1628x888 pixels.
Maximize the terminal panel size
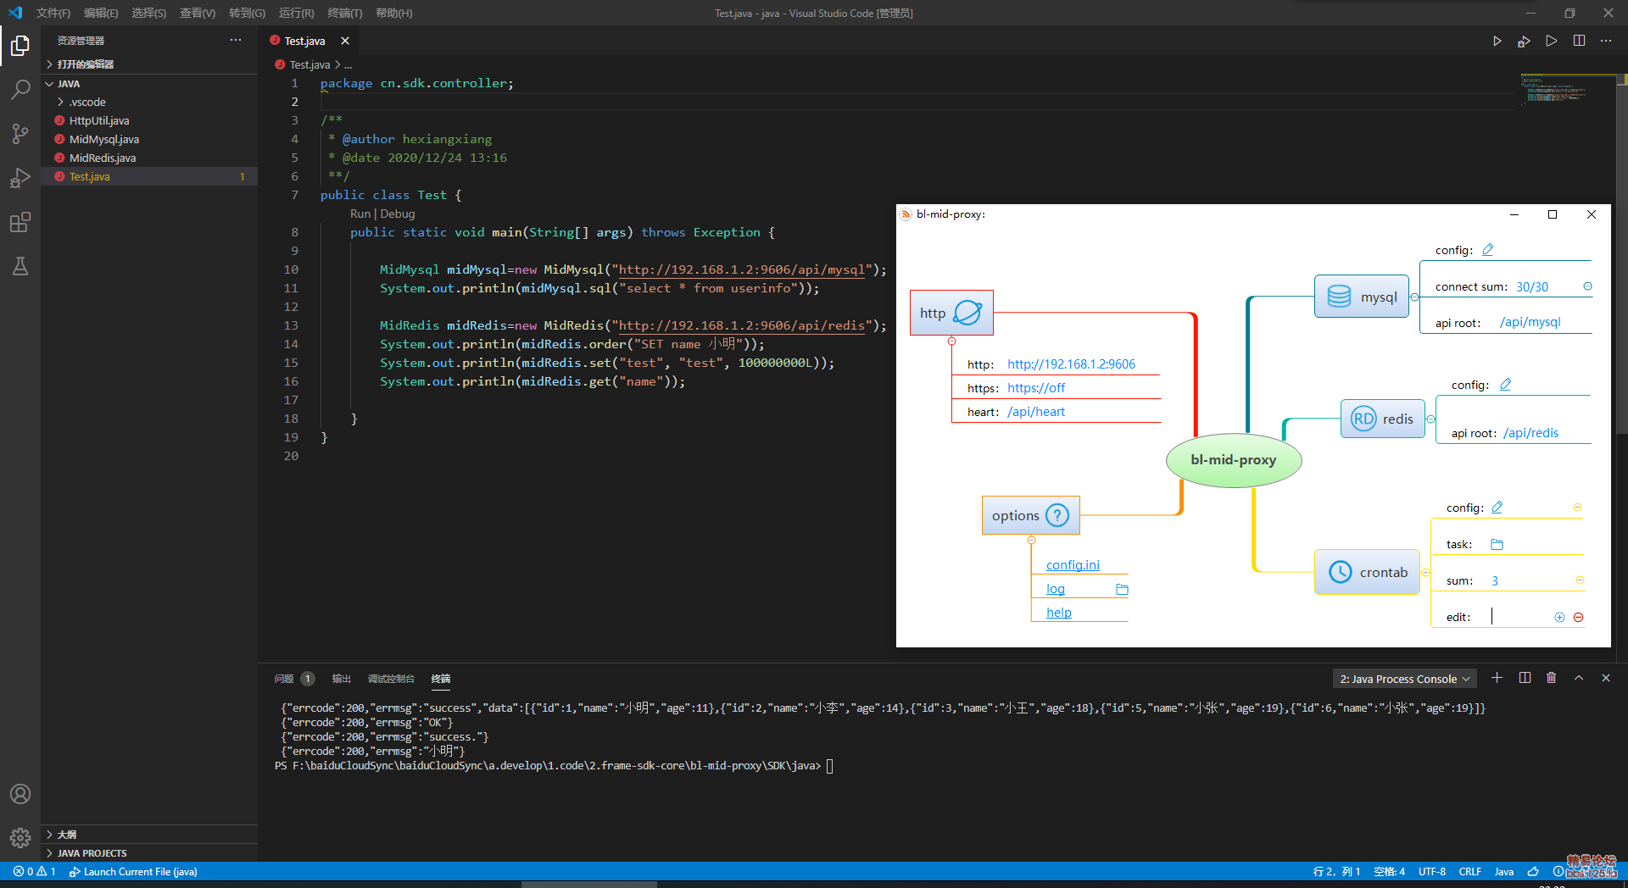[x=1579, y=678]
